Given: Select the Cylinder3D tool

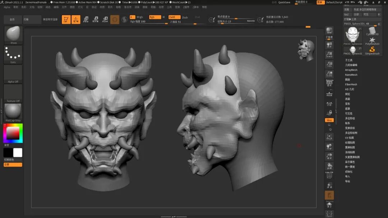Looking at the screenshot, I should 372,31.
